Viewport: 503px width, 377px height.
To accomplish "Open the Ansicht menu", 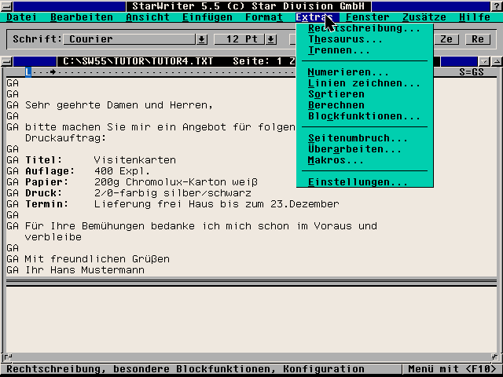I will point(148,17).
